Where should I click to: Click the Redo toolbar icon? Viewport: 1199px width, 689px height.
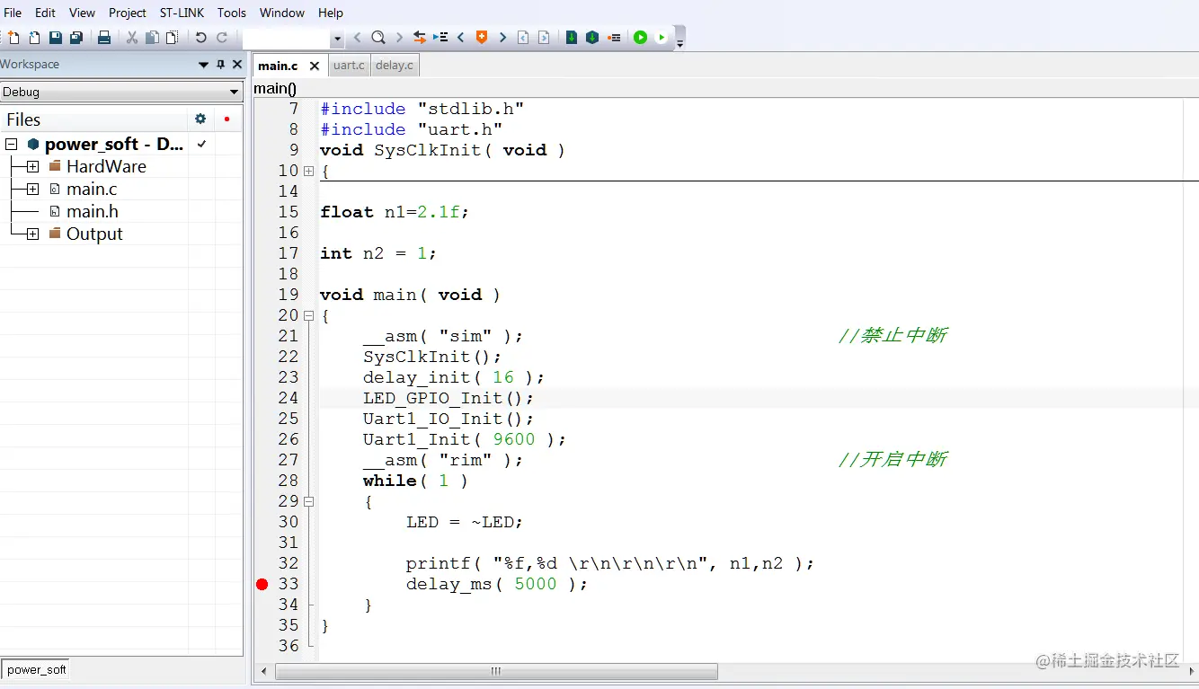click(x=221, y=38)
